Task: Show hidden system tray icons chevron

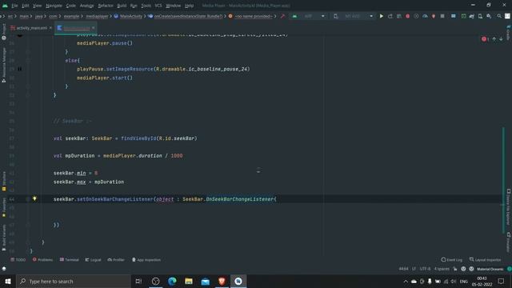Action: coord(406,281)
